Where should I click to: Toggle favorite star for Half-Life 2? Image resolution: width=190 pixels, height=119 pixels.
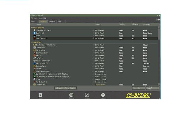point(93,58)
